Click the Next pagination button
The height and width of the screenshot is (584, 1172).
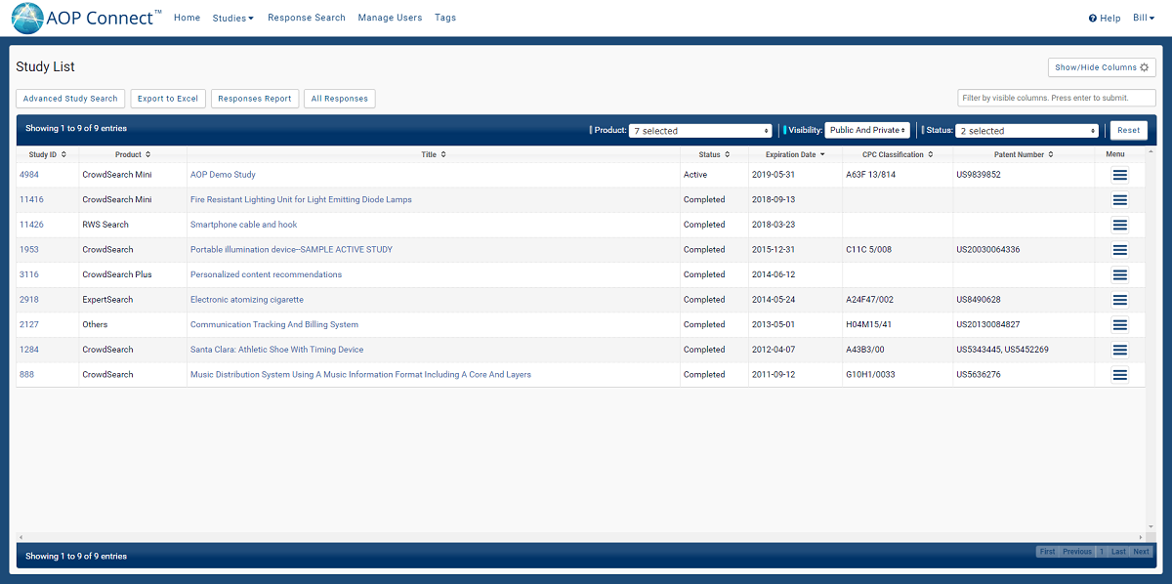pos(1141,552)
